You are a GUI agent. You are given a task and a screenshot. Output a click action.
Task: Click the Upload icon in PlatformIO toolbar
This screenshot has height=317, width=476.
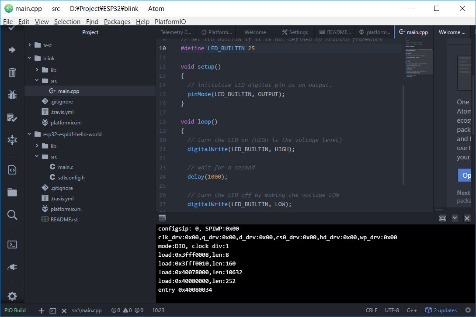click(12, 49)
